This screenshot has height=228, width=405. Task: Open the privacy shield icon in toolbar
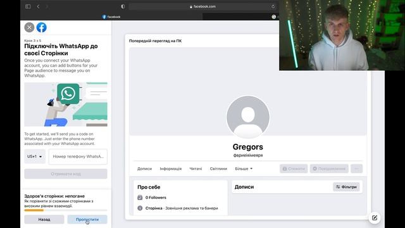point(123,6)
